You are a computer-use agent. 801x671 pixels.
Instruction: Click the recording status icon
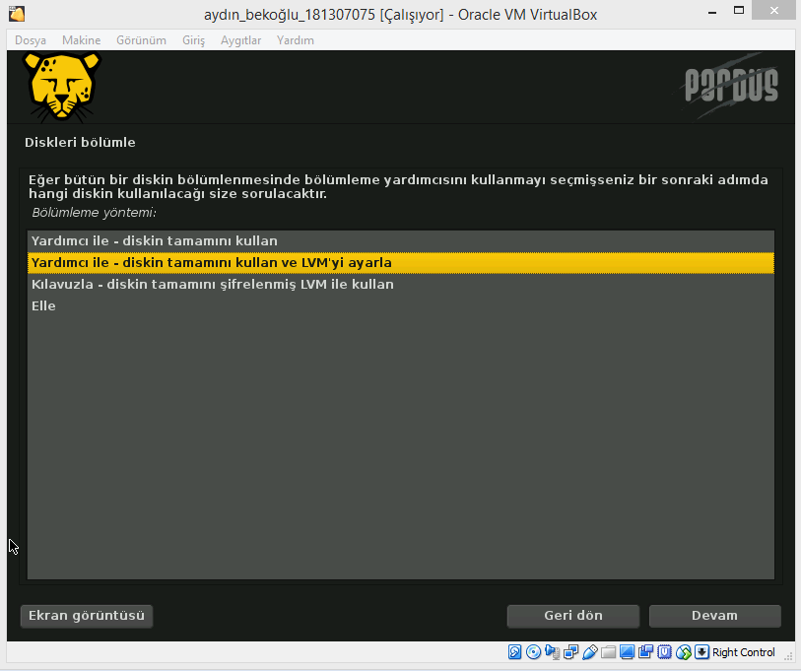pyautogui.click(x=645, y=652)
